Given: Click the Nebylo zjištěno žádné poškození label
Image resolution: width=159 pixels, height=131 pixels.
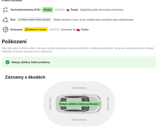Looking at the screenshot, I should click(x=79, y=104).
